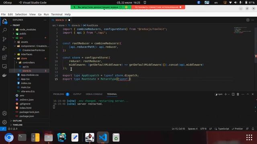Viewport: 257px width, 144px height.
Task: Change indentation via Spaces: 4
Action: 193,129
